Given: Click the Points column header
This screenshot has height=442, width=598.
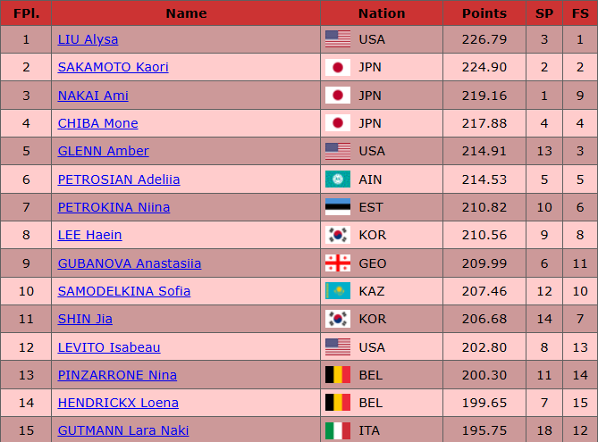Looking at the screenshot, I should point(484,13).
